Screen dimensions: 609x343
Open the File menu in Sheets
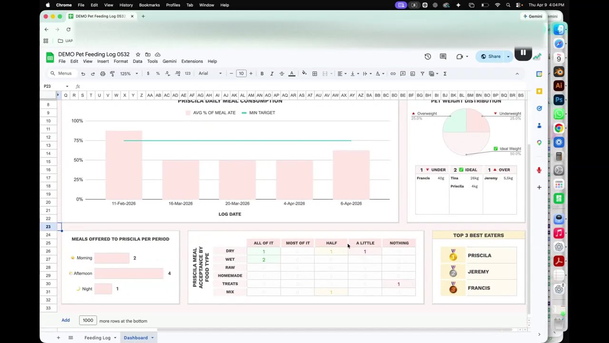coord(62,61)
